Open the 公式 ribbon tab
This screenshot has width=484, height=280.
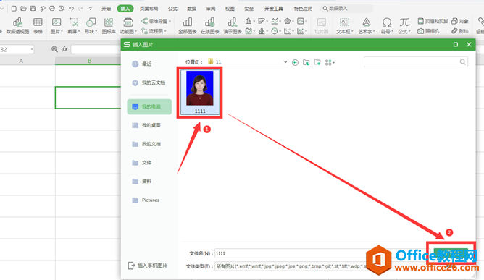(x=172, y=9)
